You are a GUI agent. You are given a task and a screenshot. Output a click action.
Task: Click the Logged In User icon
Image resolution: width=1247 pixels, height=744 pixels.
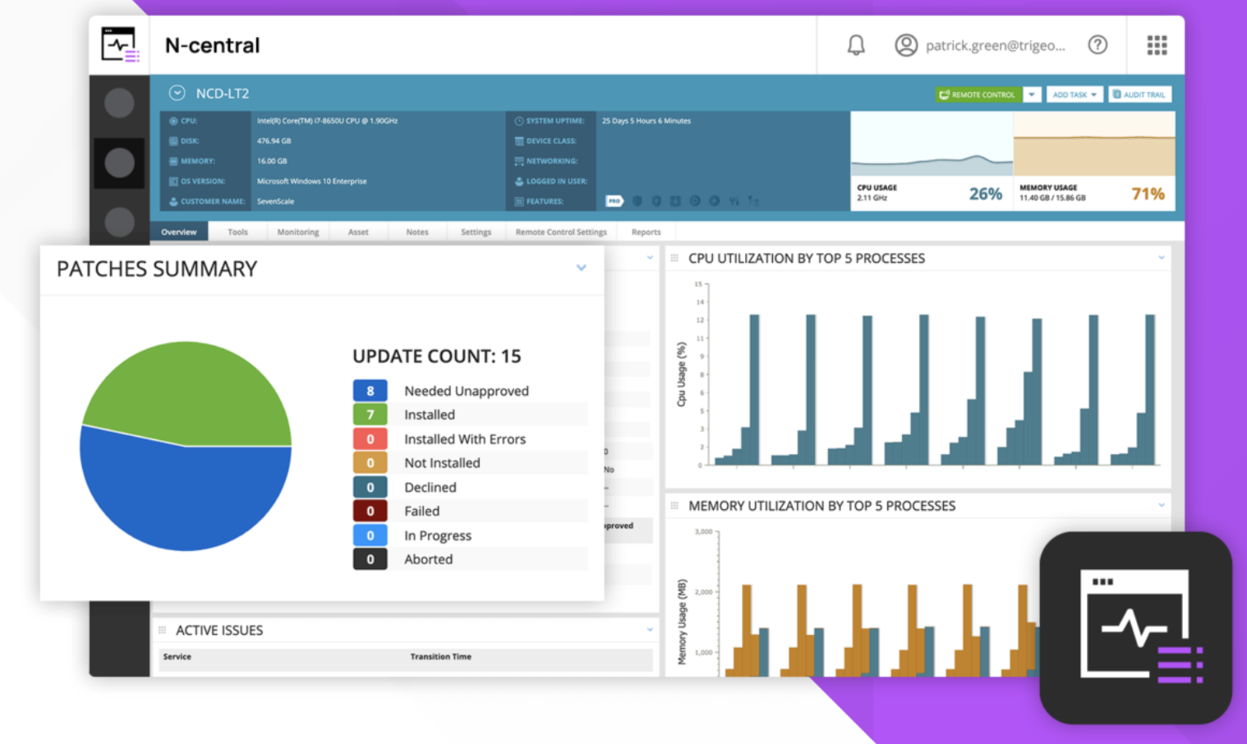coord(519,181)
